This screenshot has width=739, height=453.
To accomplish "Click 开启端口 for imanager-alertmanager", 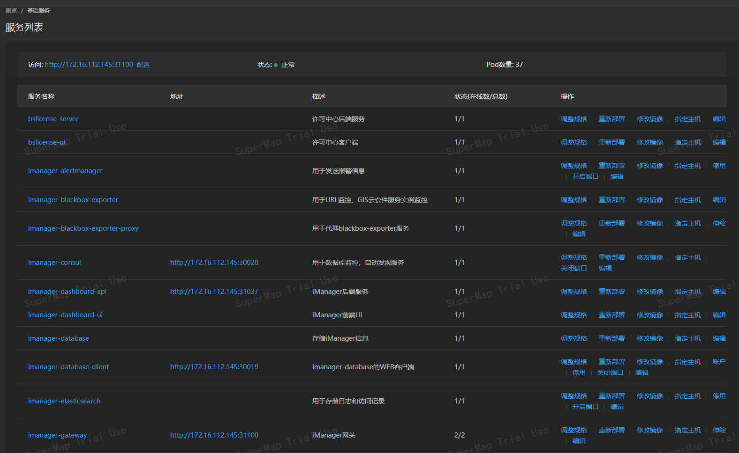I will (x=586, y=176).
